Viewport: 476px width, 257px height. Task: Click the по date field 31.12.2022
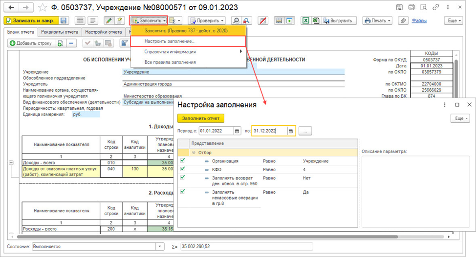point(270,131)
